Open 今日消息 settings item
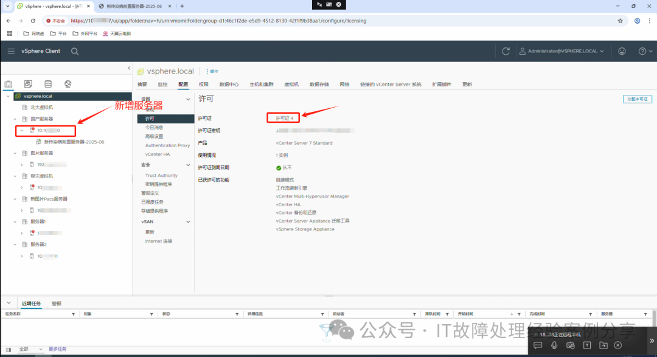 click(x=154, y=127)
